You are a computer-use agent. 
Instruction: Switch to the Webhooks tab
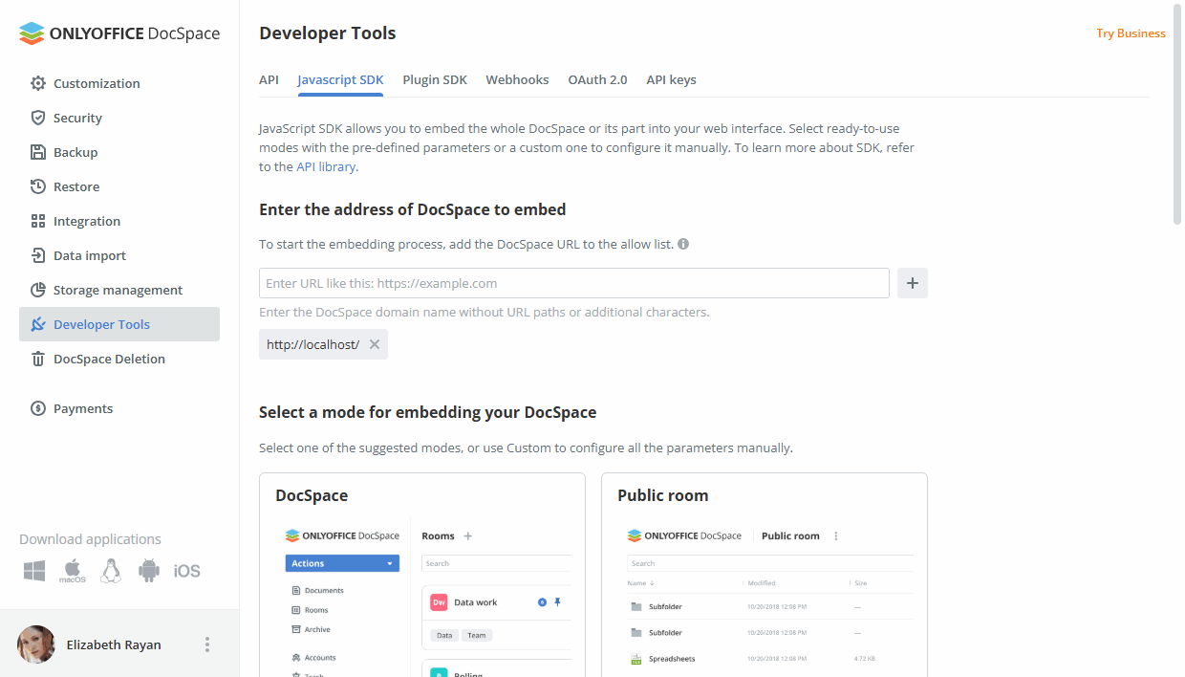517,79
